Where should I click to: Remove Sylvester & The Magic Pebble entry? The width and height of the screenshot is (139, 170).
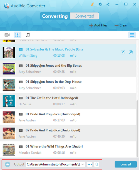click(131, 52)
